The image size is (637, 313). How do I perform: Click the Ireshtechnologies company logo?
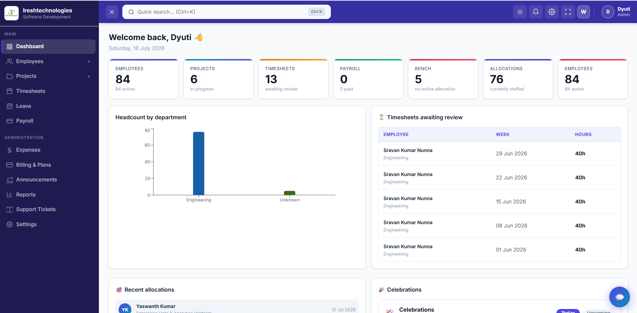click(x=11, y=13)
